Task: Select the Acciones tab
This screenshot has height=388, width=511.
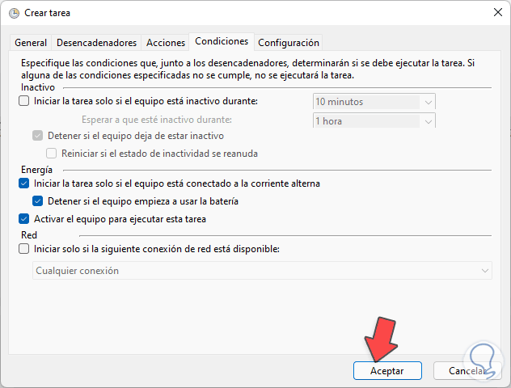Action: click(x=164, y=43)
